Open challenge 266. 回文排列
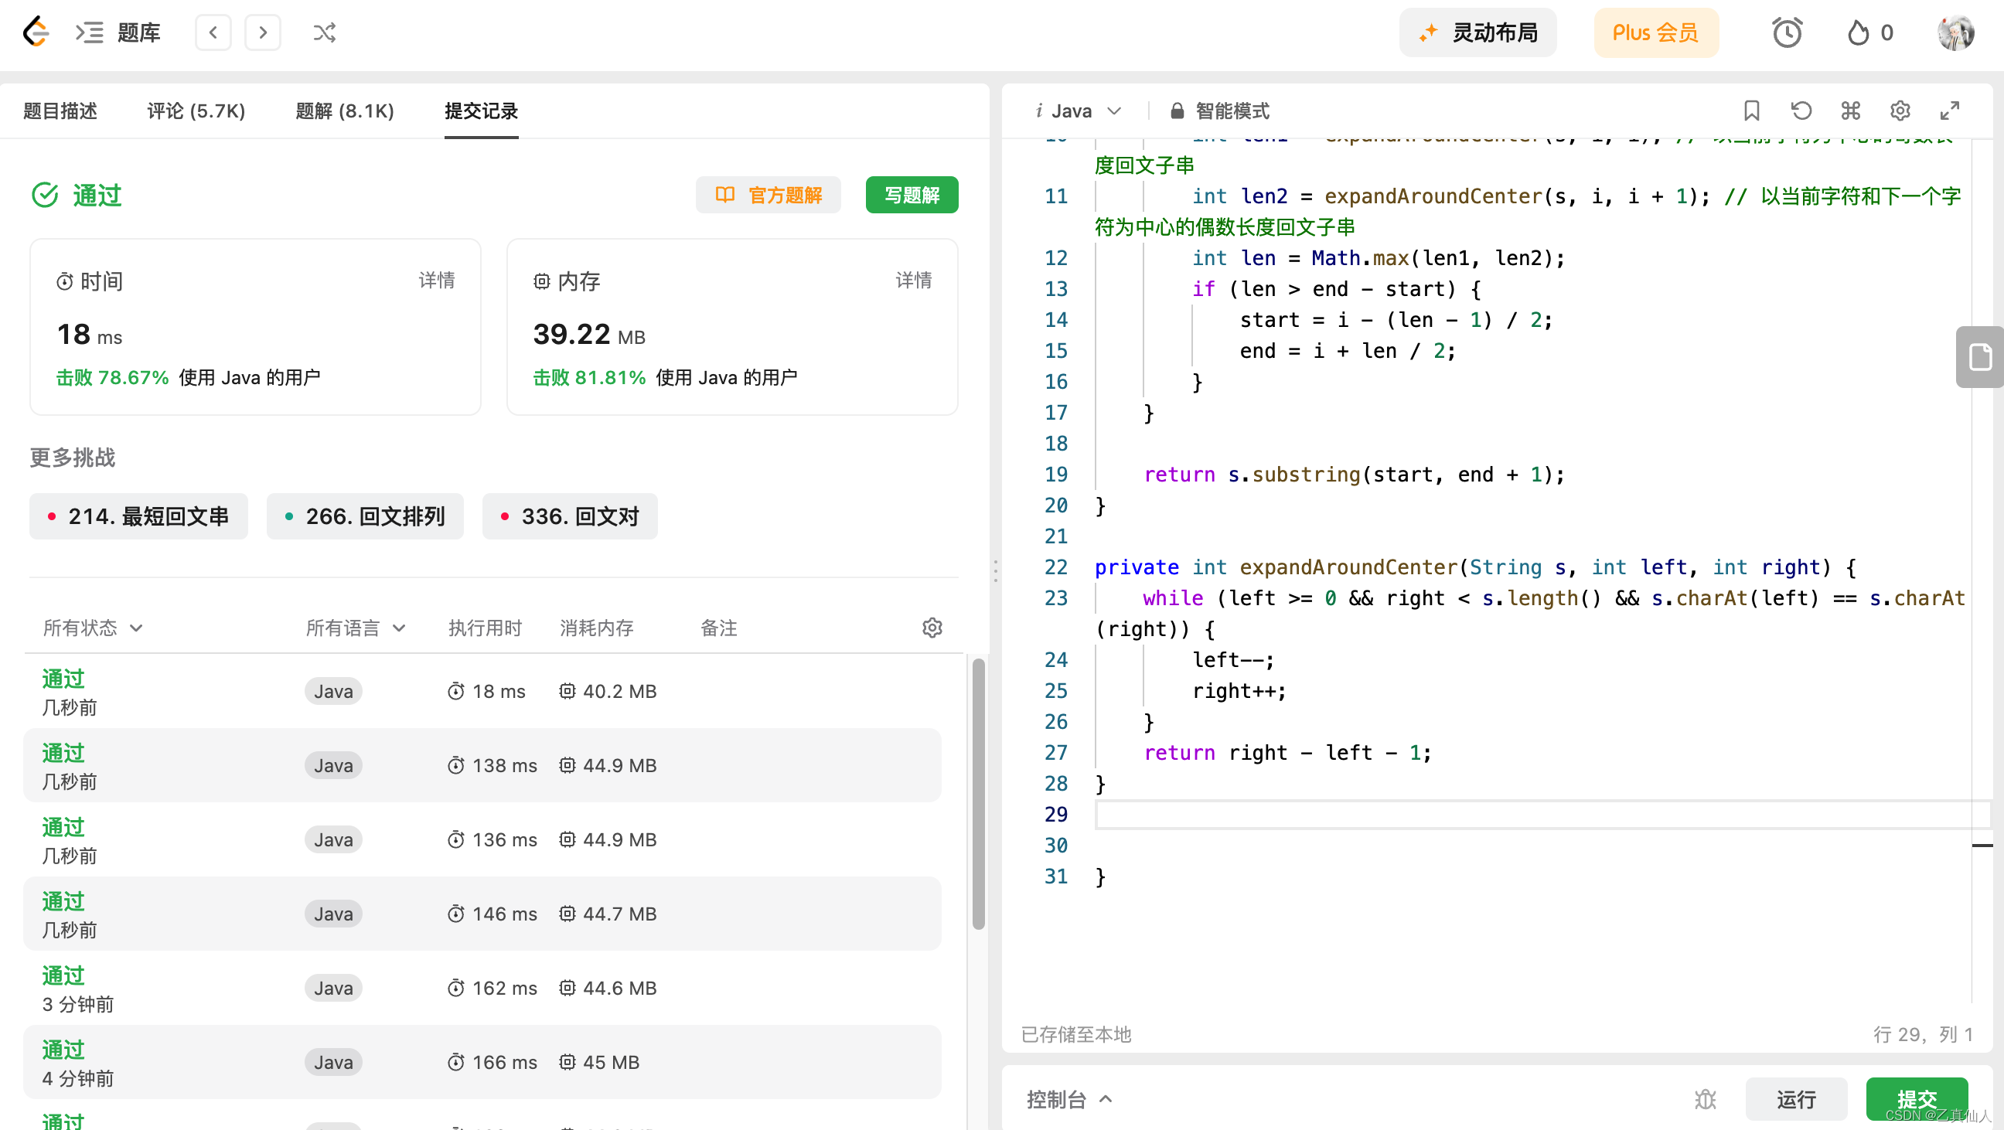The image size is (2004, 1130). pyautogui.click(x=365, y=516)
